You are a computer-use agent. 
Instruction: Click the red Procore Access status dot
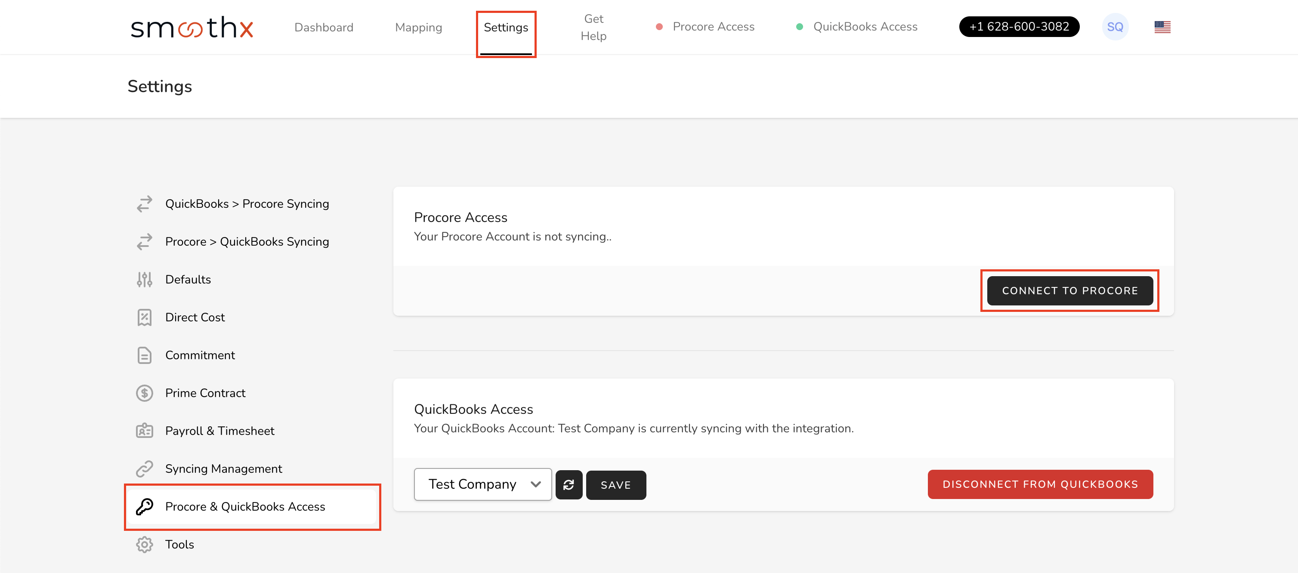tap(658, 27)
